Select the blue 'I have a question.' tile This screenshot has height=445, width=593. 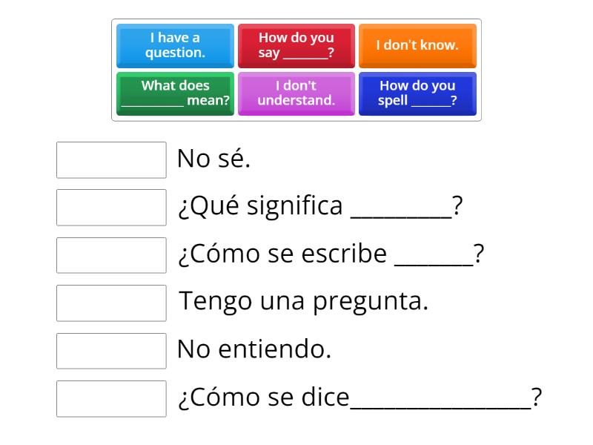pyautogui.click(x=175, y=45)
